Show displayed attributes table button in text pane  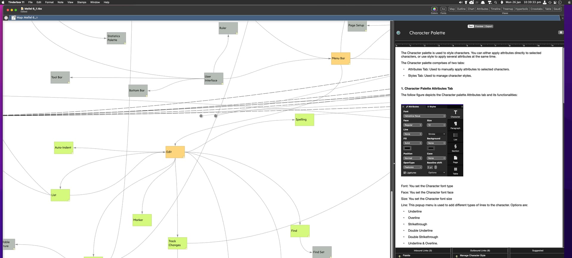[x=561, y=32]
